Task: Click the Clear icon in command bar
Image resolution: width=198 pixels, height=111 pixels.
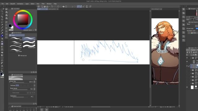Action: click(58, 6)
